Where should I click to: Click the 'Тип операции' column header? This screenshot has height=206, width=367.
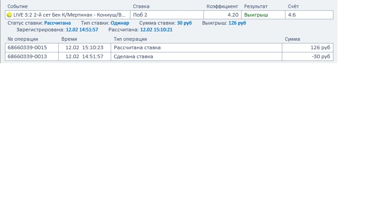coord(130,39)
